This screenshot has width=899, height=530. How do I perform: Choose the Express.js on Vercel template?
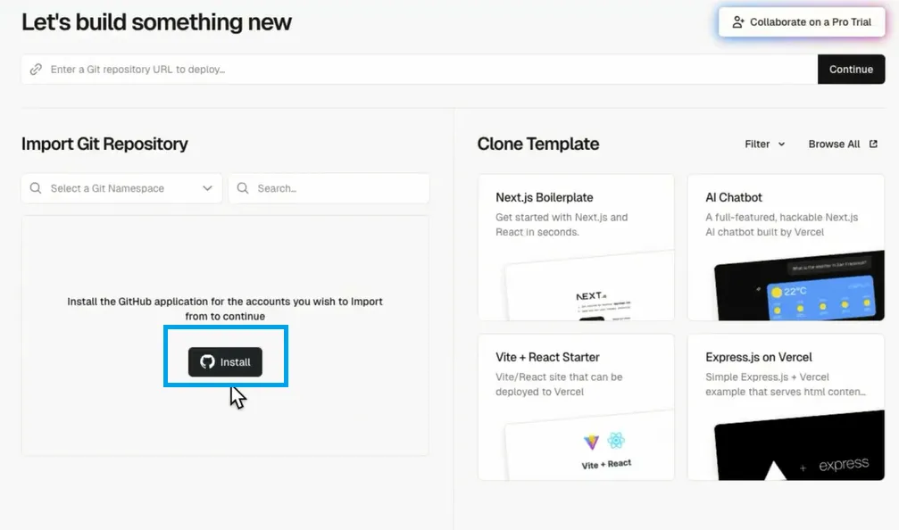coord(786,408)
